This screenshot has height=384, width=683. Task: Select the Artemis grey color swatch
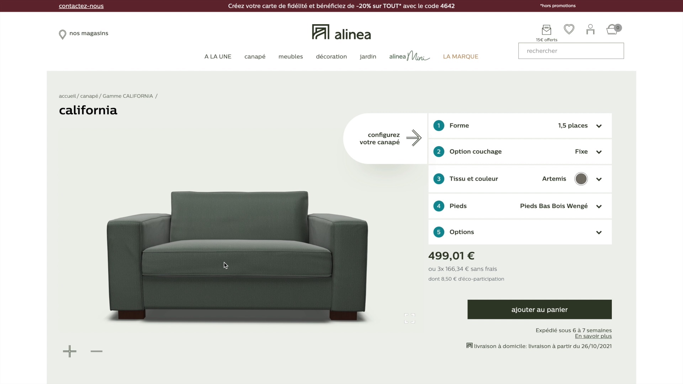tap(581, 179)
